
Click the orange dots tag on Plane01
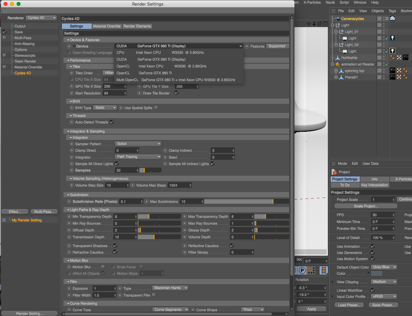[x=405, y=77]
